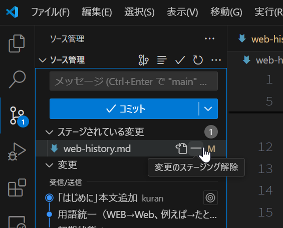Open file icon next to web-history.md
Screen dimensions: 283x228
click(x=181, y=148)
